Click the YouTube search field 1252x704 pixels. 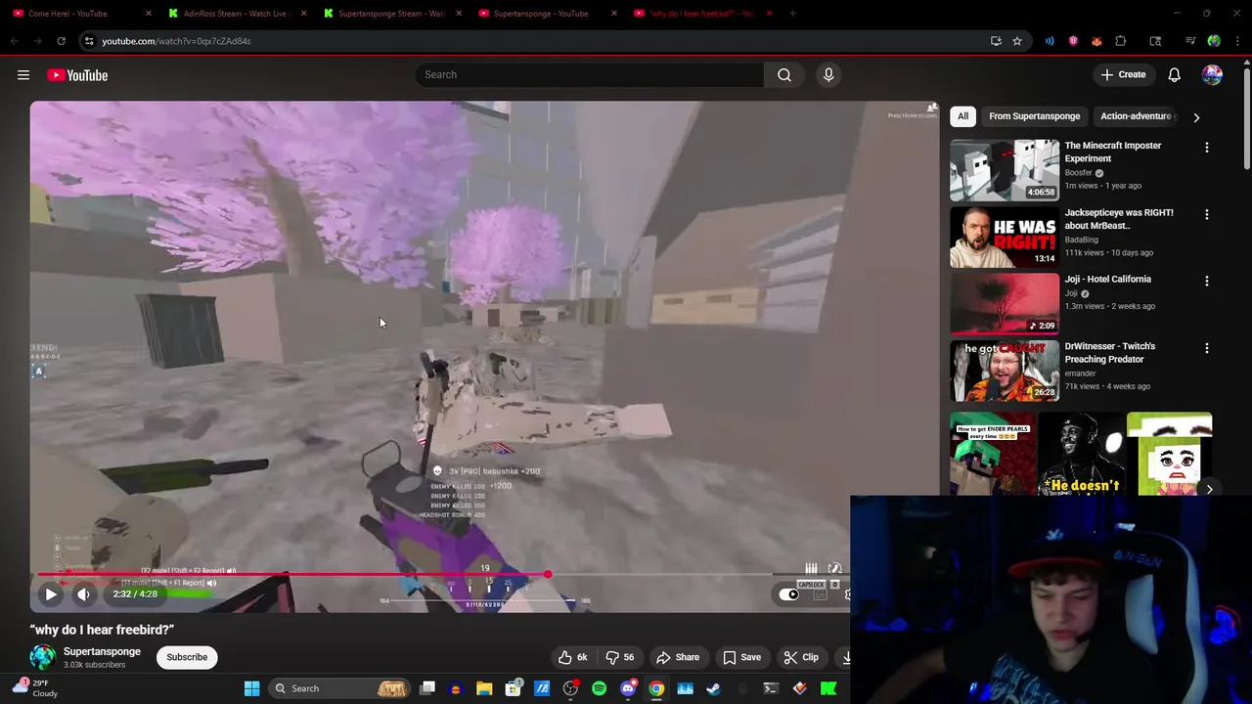click(589, 74)
